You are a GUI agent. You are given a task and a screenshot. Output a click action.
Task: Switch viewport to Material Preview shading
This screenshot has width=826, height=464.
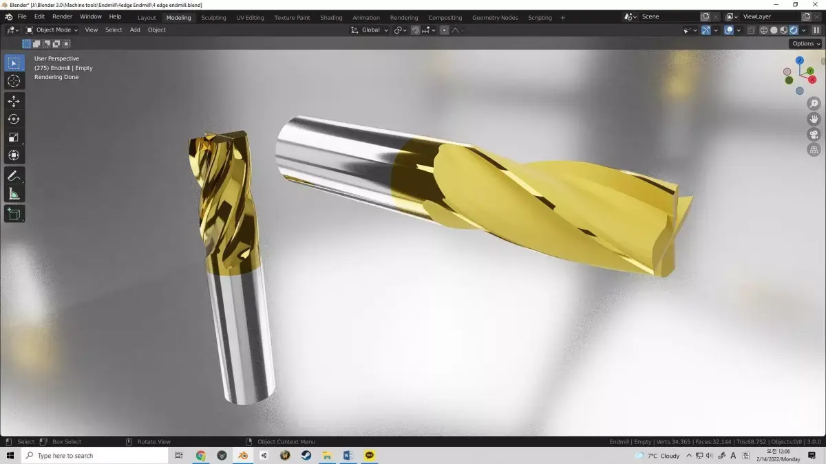(x=783, y=30)
